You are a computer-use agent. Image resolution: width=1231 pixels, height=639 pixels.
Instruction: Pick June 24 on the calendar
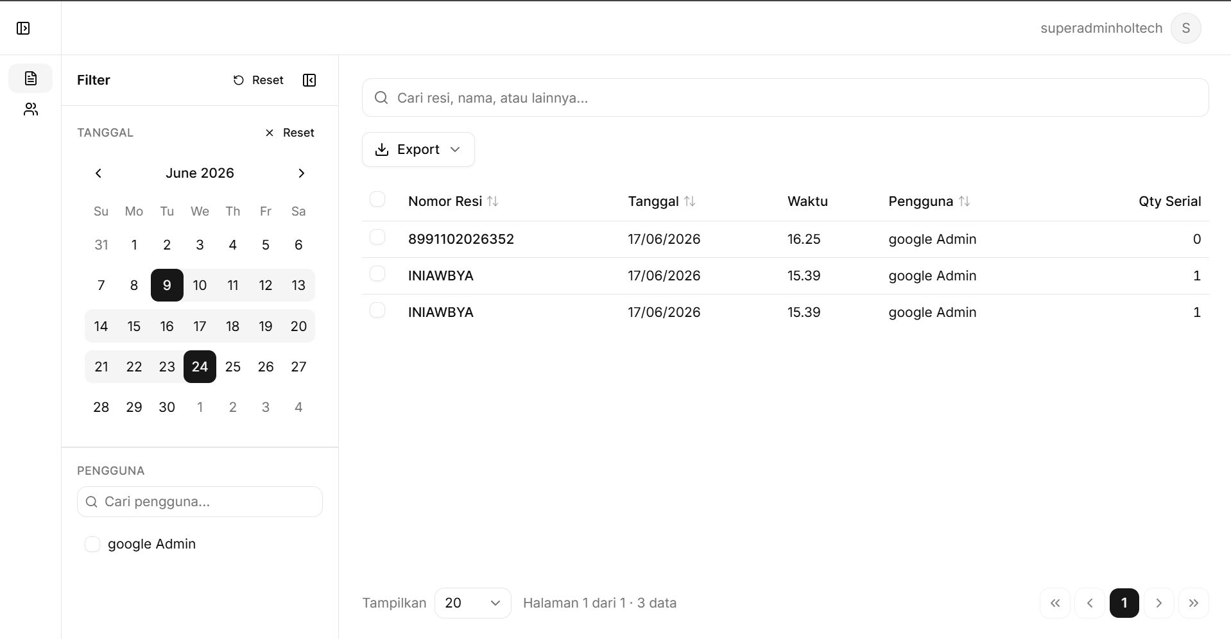[x=200, y=367]
